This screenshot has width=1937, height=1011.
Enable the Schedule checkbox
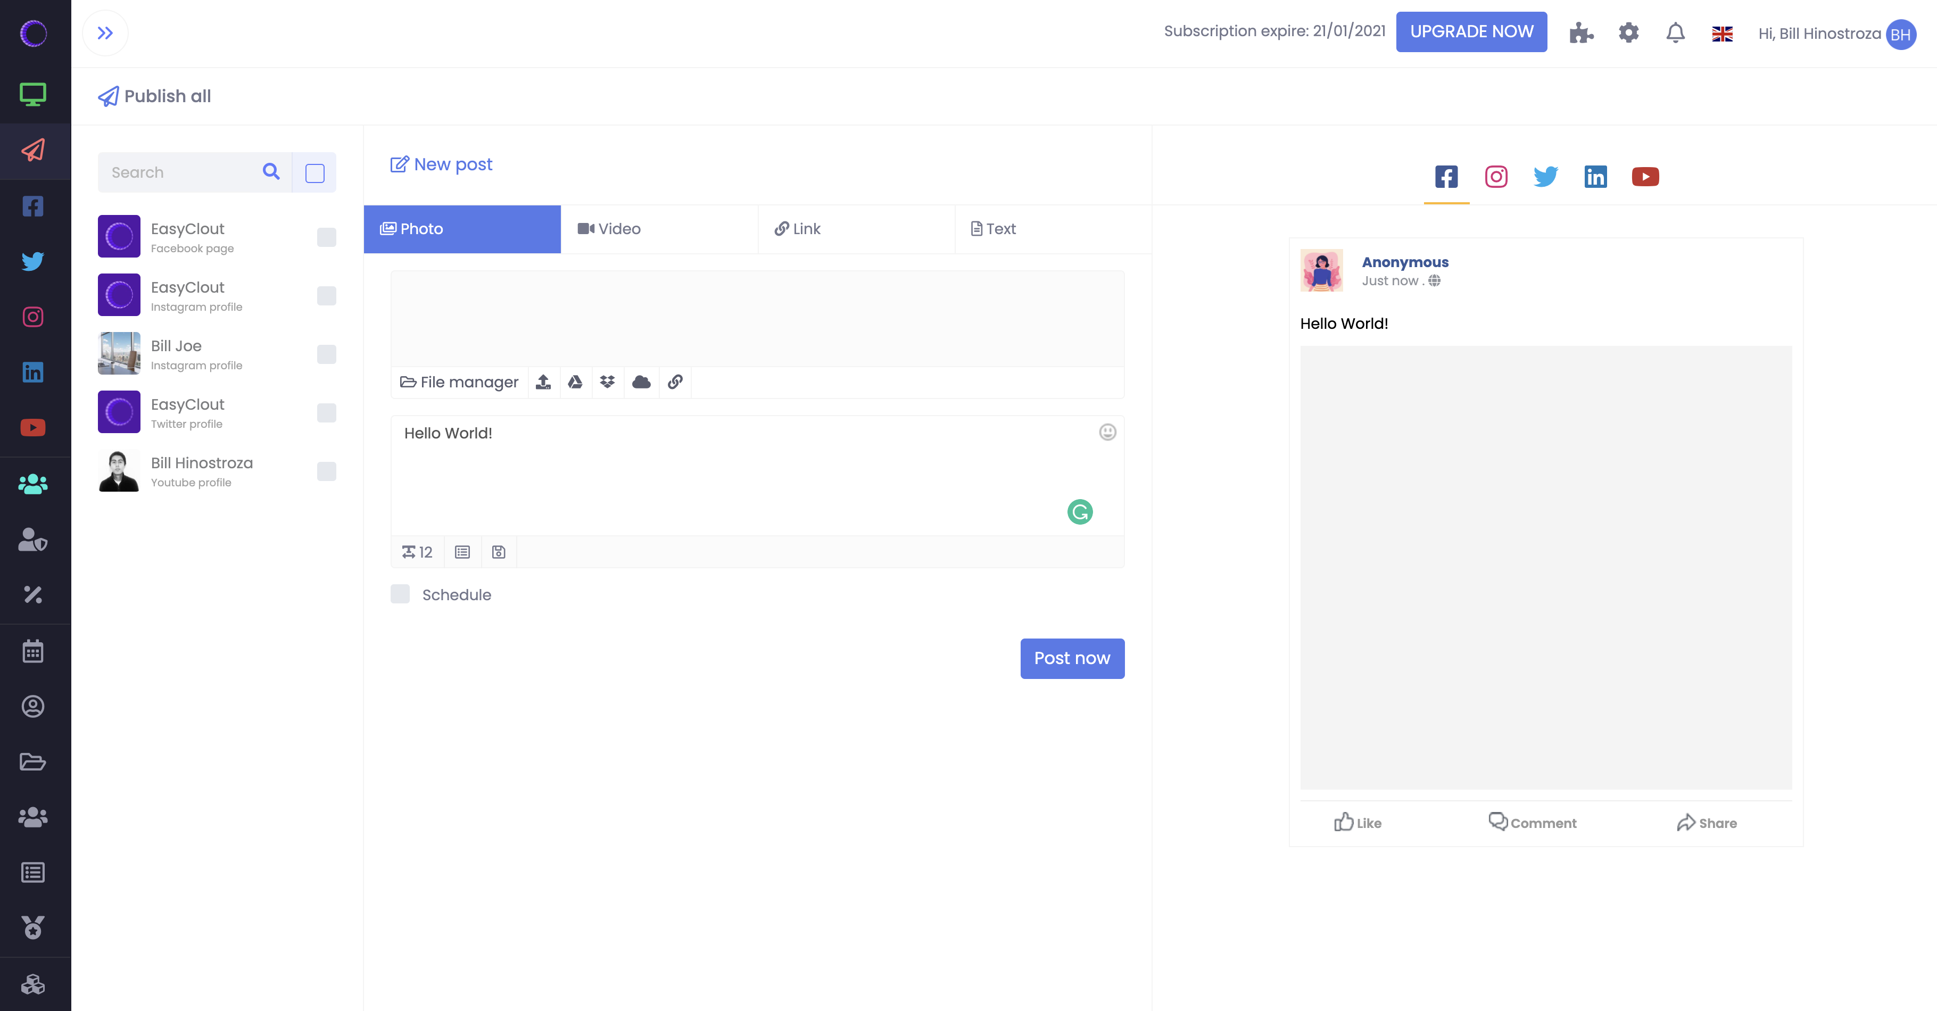[400, 594]
